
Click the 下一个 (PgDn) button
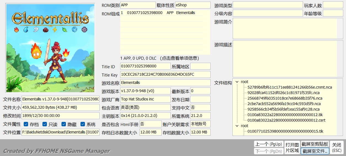(x=269, y=151)
